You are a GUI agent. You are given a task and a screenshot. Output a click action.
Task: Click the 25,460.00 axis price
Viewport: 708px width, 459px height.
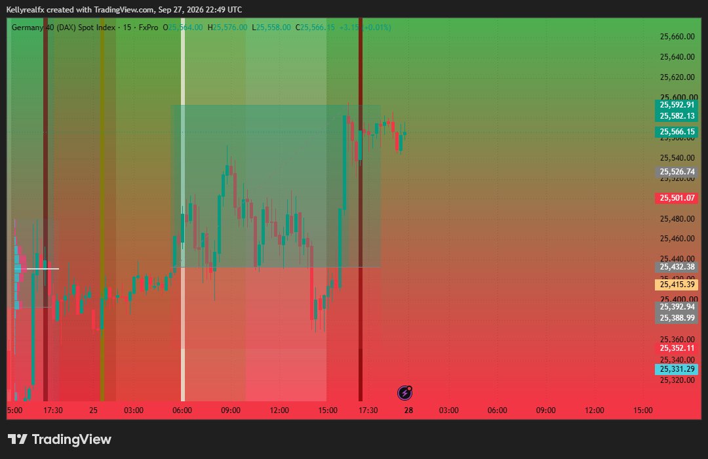[x=677, y=239]
